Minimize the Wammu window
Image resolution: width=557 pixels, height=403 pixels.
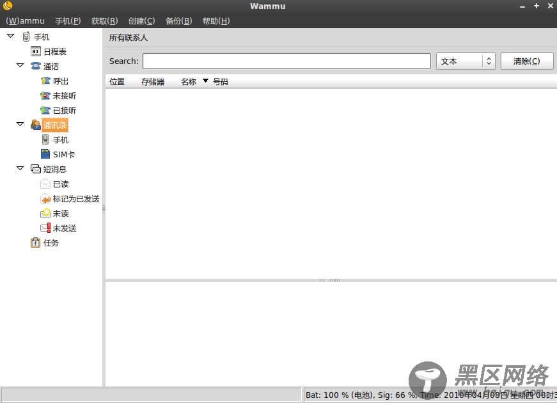point(522,6)
